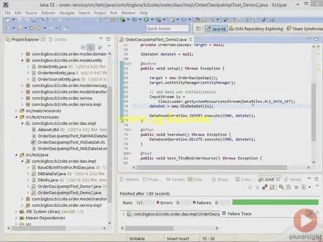
Task: Switch to the Markers tab
Action: click(129, 180)
